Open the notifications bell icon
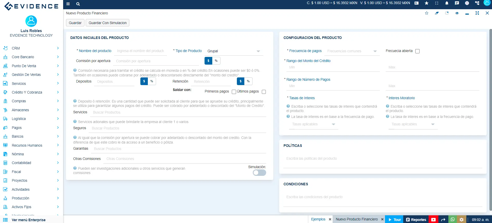492x223 pixels. click(447, 3)
